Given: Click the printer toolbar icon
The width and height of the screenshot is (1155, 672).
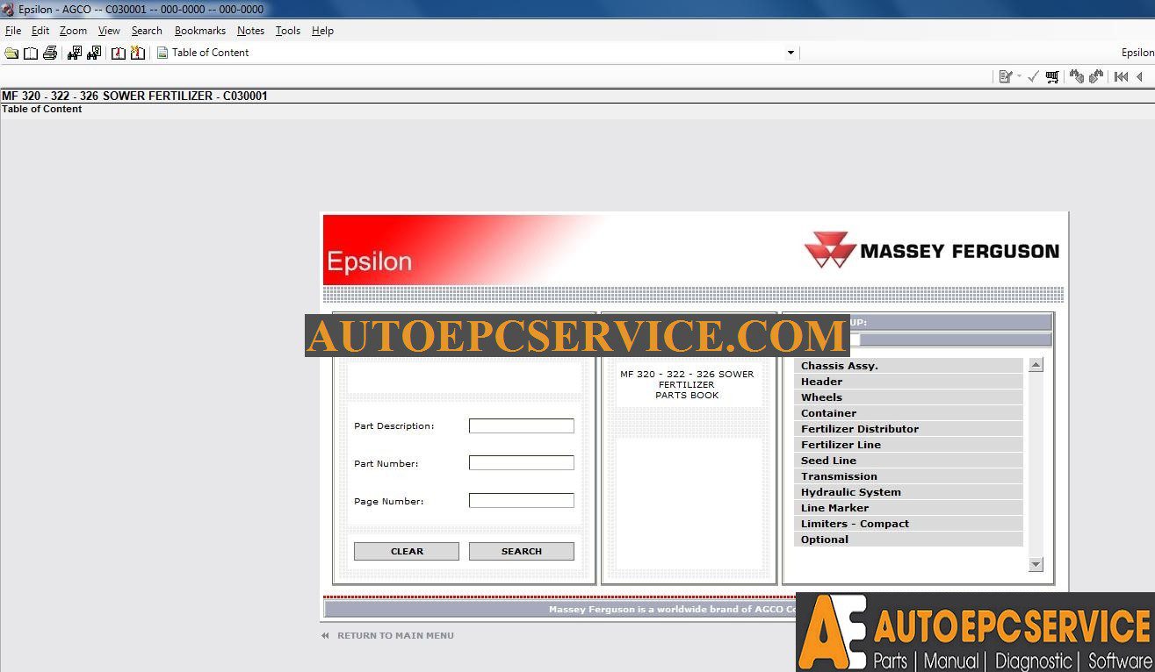Looking at the screenshot, I should (50, 53).
